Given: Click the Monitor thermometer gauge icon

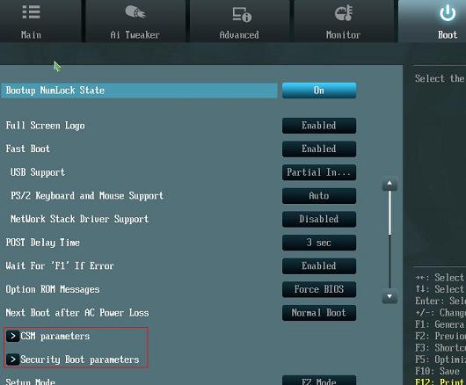Looking at the screenshot, I should coord(343,13).
